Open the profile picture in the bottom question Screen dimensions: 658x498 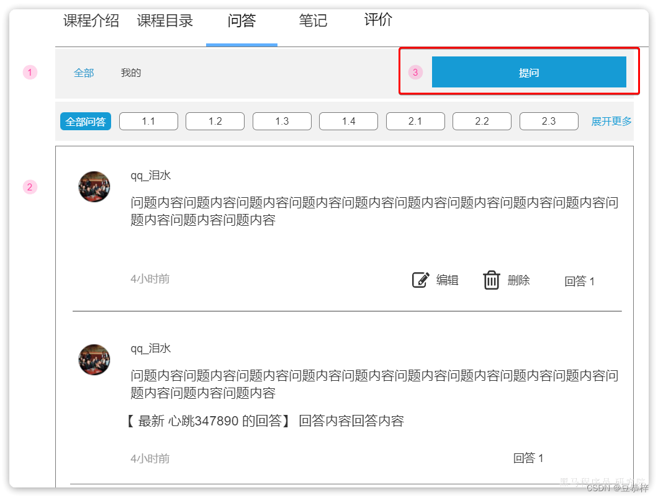click(94, 360)
